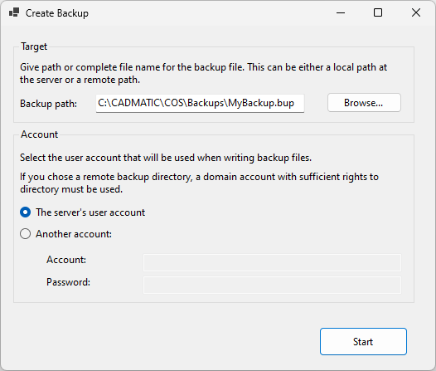Click the "Target" group box heading
The image size is (436, 371).
pyautogui.click(x=34, y=46)
